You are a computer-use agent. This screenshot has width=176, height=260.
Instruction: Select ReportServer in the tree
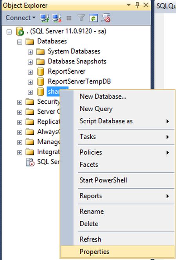(x=66, y=72)
